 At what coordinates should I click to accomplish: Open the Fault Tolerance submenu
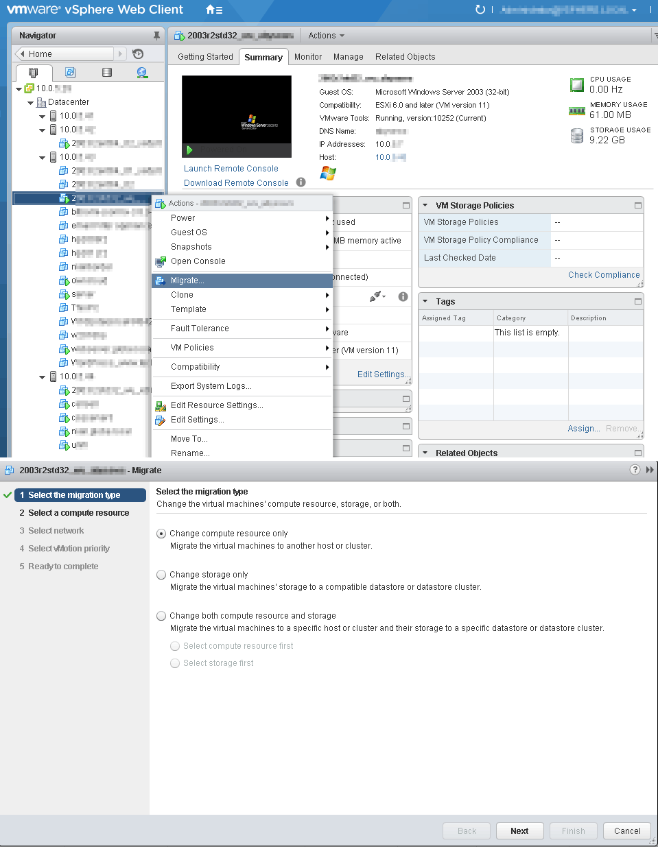(242, 329)
